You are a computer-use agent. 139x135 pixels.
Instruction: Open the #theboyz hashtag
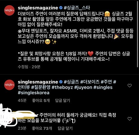(62, 87)
